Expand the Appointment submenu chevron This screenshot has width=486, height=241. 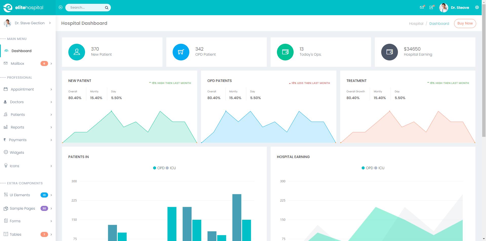pos(51,89)
